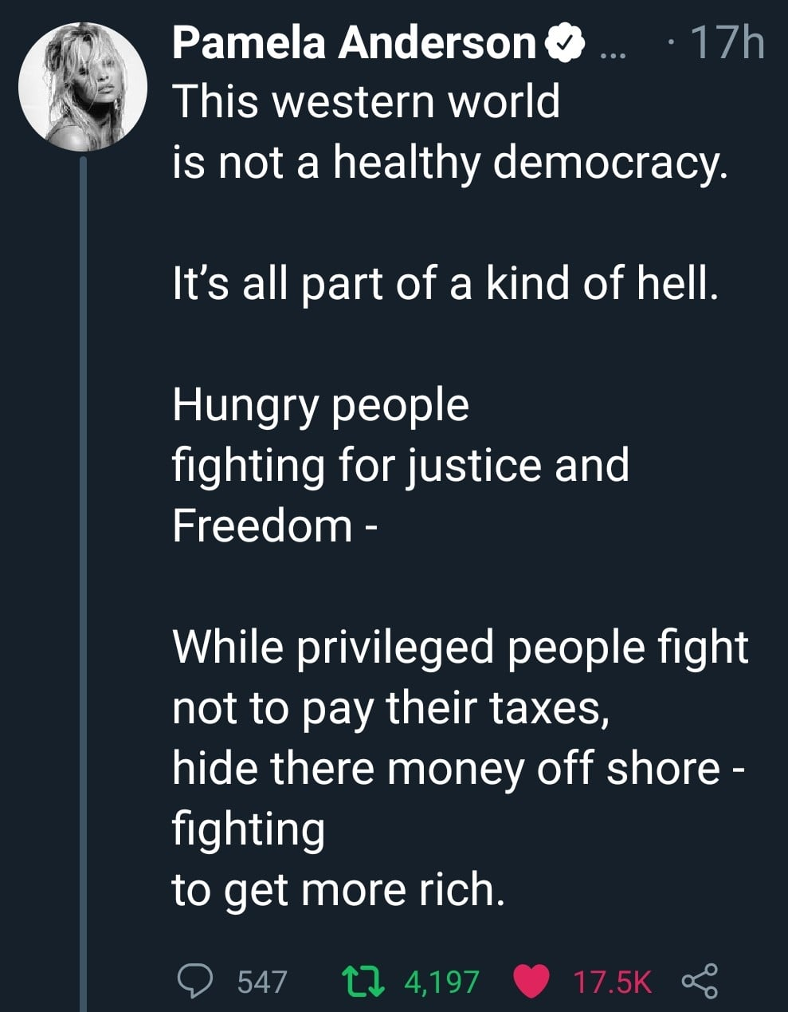This screenshot has width=788, height=1012.
Task: Click the reply speech bubble icon
Action: coord(194,979)
